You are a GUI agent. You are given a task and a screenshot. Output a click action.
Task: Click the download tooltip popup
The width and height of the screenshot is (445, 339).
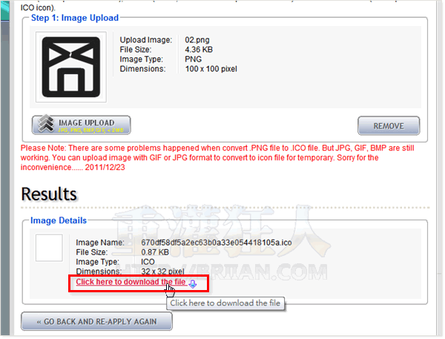click(227, 303)
